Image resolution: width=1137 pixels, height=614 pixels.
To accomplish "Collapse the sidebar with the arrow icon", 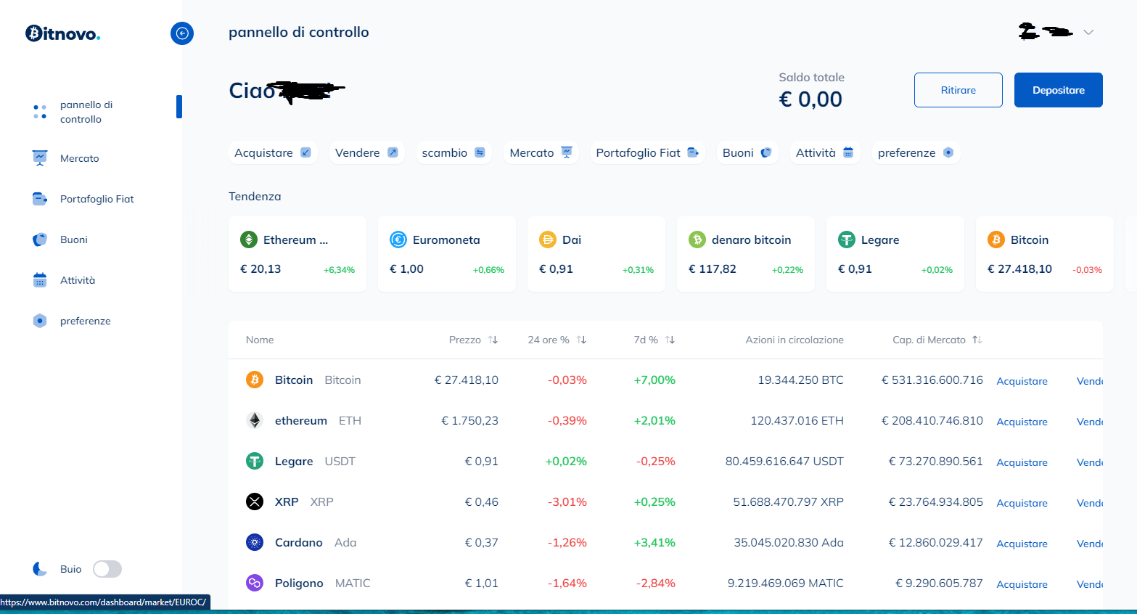I will click(x=182, y=33).
